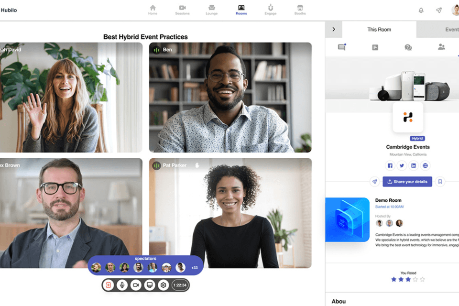Viewport: 459px width, 306px height.
Task: Open the Sessions navigation item
Action: pos(182,10)
